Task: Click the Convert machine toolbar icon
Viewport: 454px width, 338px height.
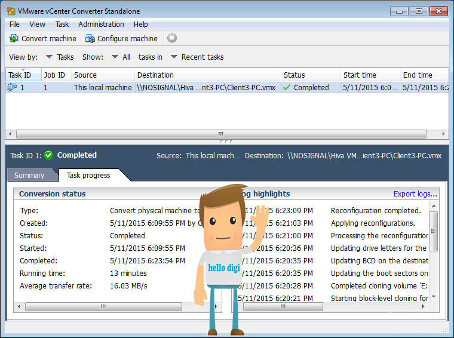Action: tap(14, 38)
